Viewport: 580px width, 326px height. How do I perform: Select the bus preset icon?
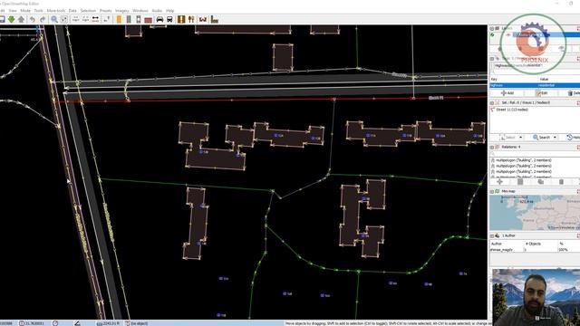pyautogui.click(x=169, y=19)
